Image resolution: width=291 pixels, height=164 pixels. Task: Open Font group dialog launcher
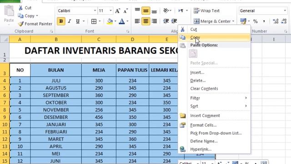(128, 31)
